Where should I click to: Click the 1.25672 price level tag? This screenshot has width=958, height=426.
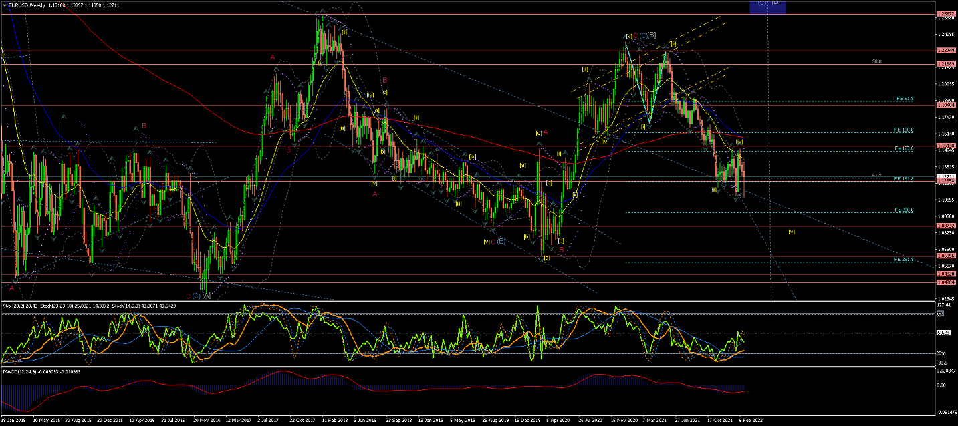[x=945, y=14]
